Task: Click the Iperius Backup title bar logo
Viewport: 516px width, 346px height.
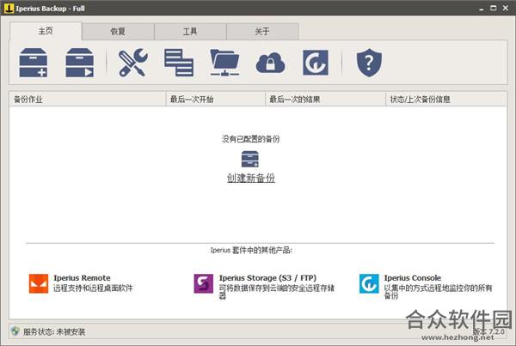Action: [9, 9]
